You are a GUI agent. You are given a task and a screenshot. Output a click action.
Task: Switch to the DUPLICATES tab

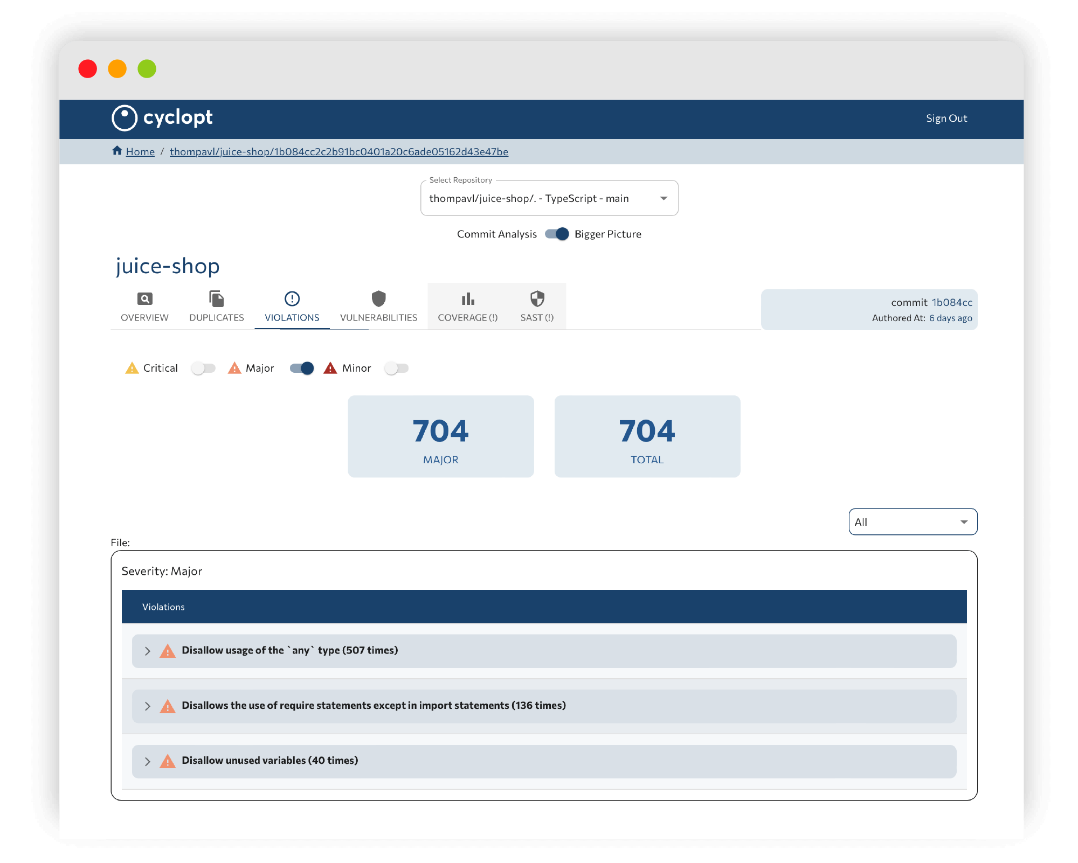click(x=217, y=307)
